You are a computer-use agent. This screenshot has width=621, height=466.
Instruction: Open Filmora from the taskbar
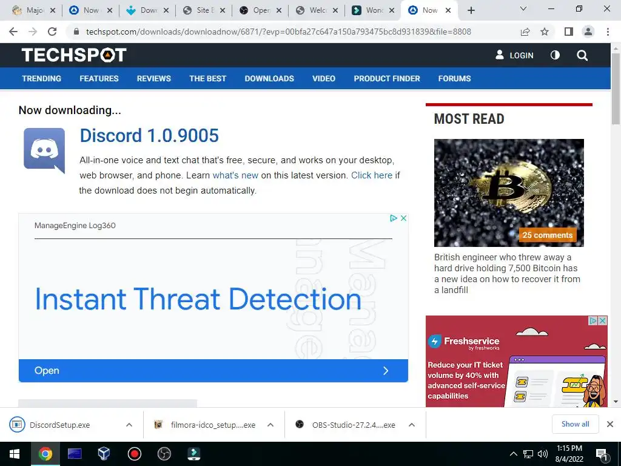[193, 454]
